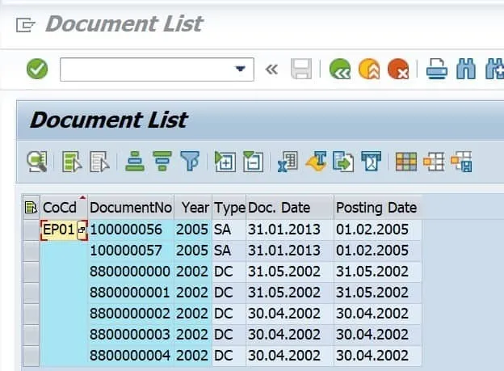Click the select-all icon left of CoCd
The width and height of the screenshot is (504, 371).
(x=31, y=208)
